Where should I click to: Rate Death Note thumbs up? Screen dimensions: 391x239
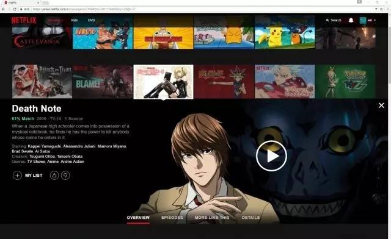click(54, 175)
